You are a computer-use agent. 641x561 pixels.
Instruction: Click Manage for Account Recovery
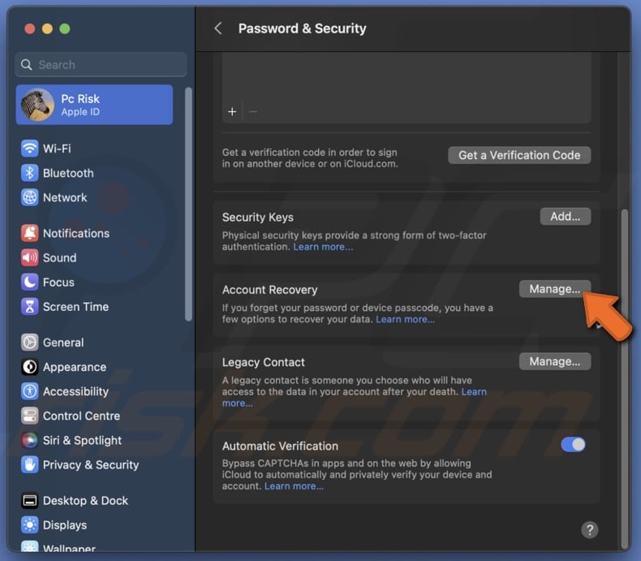tap(554, 289)
